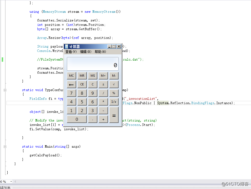251x189 pixels.
Task: Click calculator digit 8
Action: (x=82, y=93)
